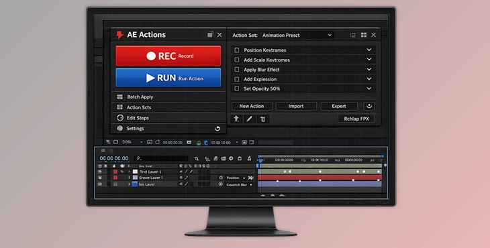Click the reset arrow icon beside Settings
The height and width of the screenshot is (248, 490).
(x=217, y=129)
